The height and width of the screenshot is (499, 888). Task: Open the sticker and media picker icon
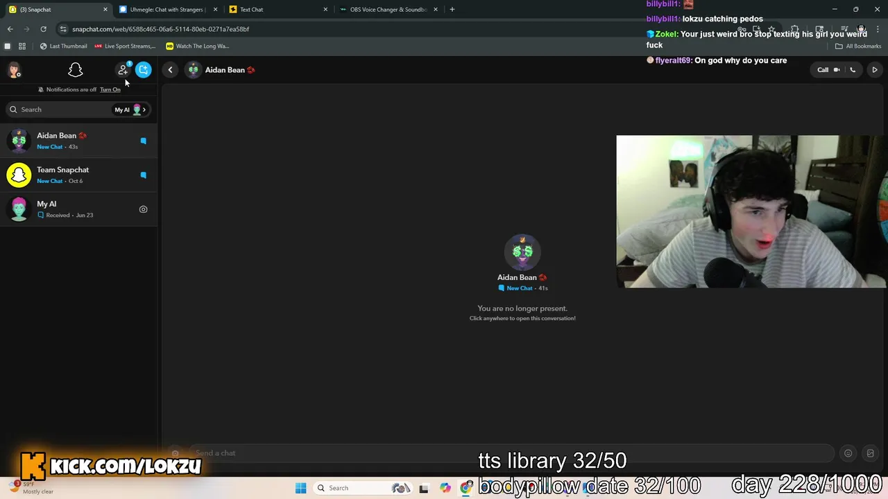click(x=870, y=453)
